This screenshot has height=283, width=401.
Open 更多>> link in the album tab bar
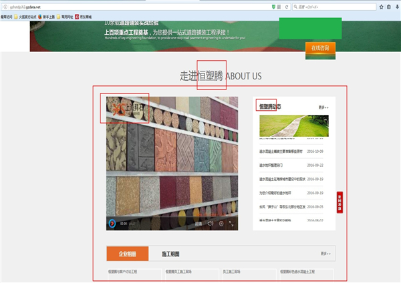coord(325,254)
